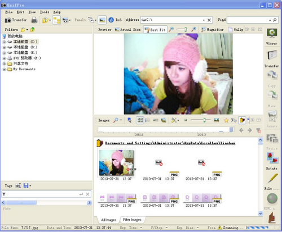
Task: Open the Tools menu
Action: pos(45,12)
